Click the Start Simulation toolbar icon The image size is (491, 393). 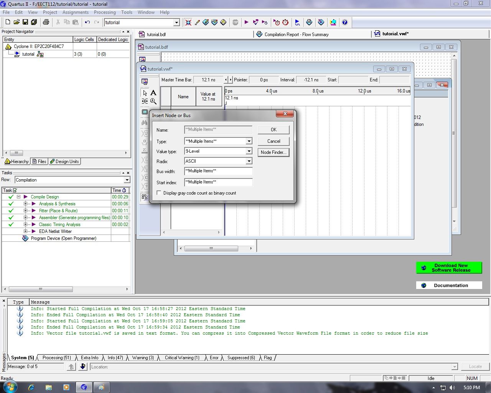297,22
